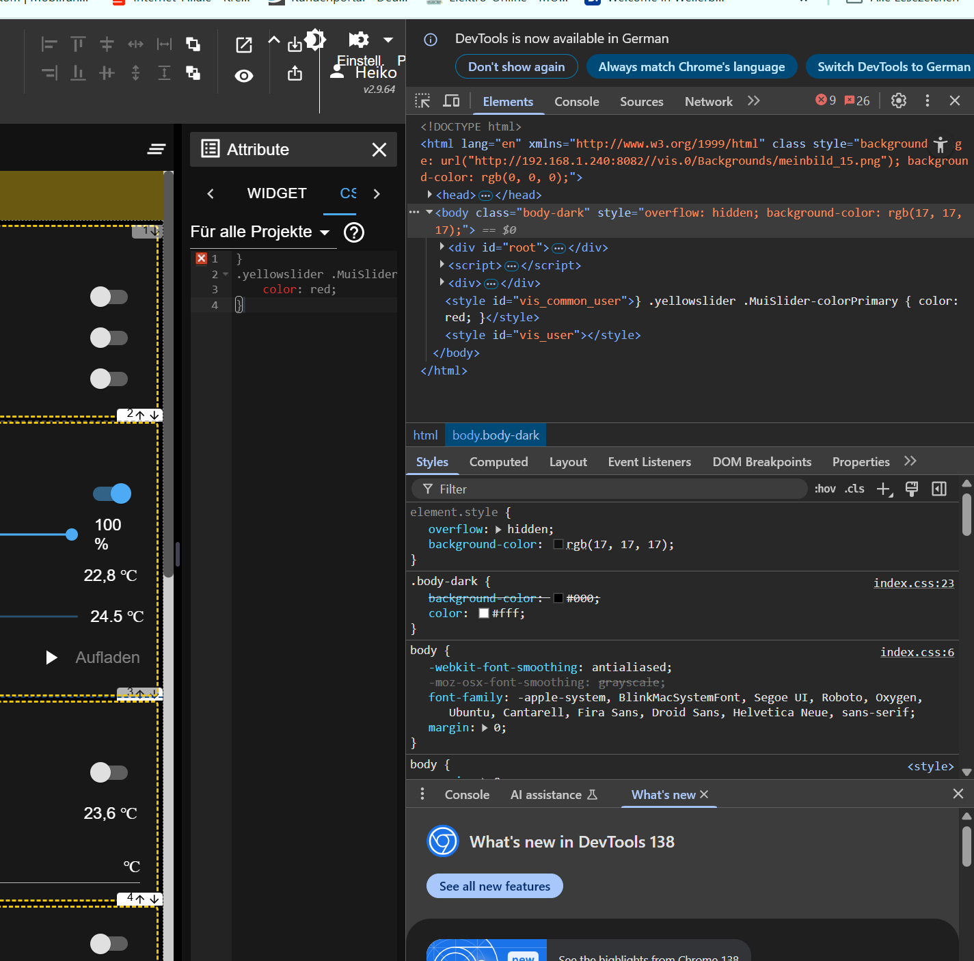Click the hamburger menu icon above the view
Viewport: 974px width, 961px height.
[x=157, y=149]
